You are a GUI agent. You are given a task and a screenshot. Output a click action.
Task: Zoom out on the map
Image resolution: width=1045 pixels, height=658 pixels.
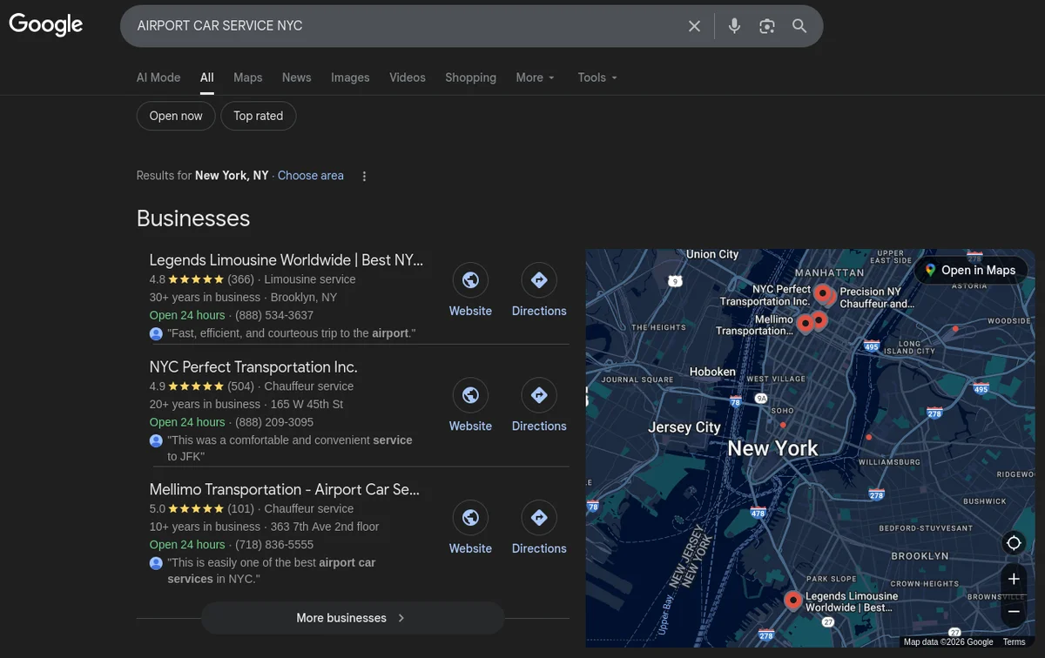coord(1014,612)
